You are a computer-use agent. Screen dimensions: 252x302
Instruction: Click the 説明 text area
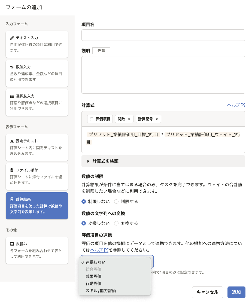coord(163,75)
